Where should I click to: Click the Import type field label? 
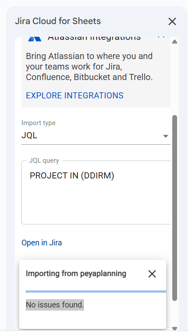point(38,123)
